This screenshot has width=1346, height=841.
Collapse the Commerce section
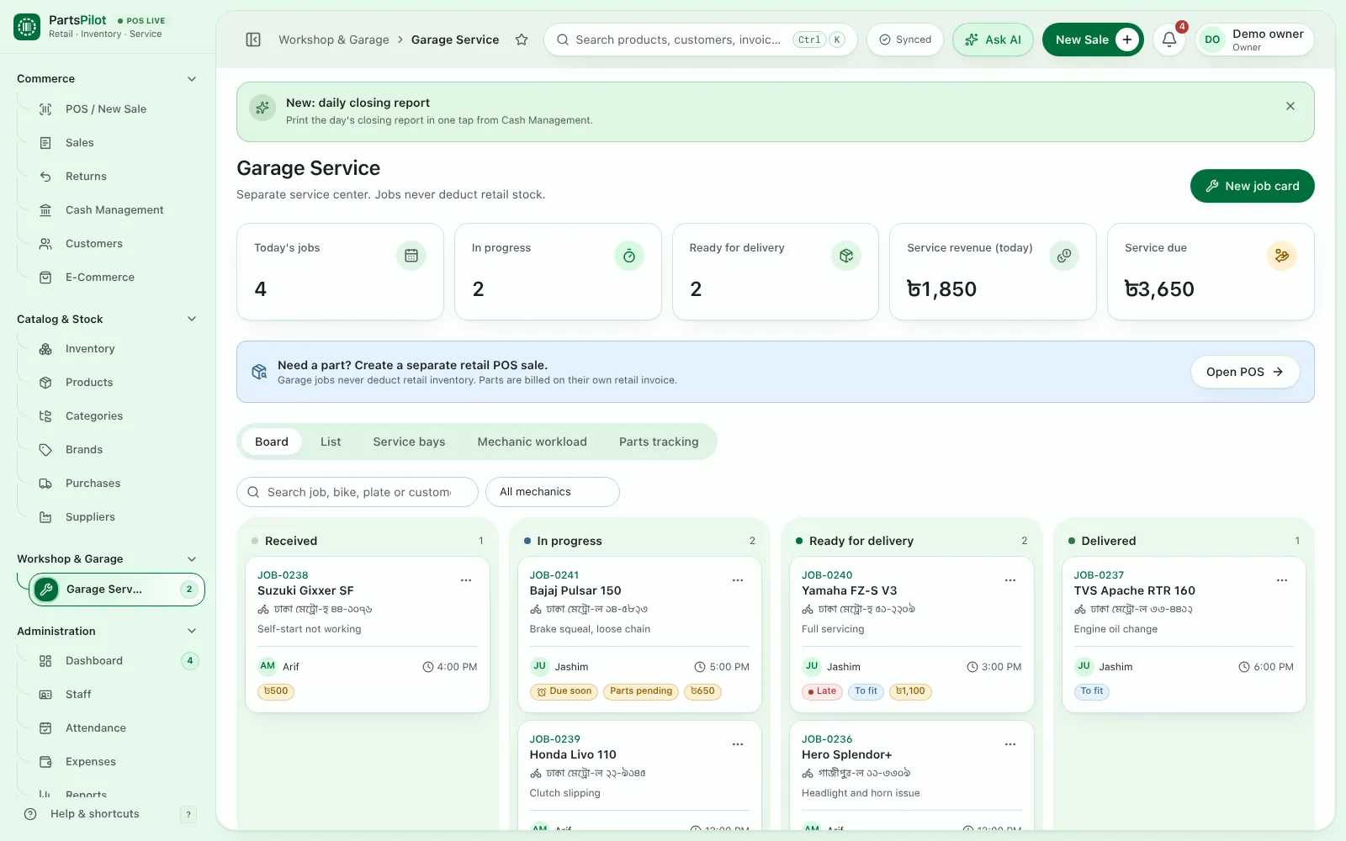point(192,79)
